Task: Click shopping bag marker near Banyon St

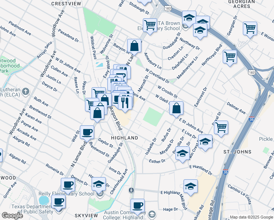Action: (x=134, y=46)
